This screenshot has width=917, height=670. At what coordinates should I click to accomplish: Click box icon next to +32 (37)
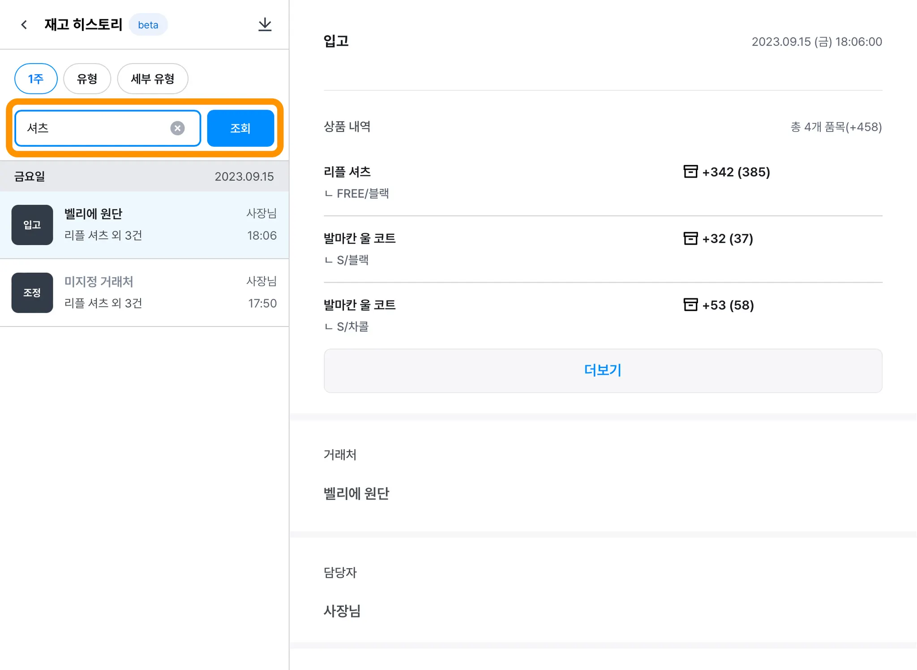click(x=690, y=238)
